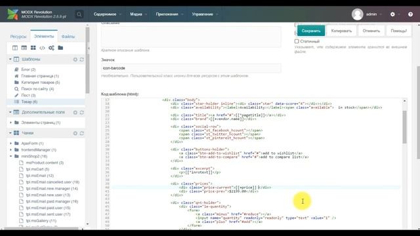The image size is (420, 236).
Task: Open the Медиа menu
Action: pyautogui.click(x=136, y=14)
